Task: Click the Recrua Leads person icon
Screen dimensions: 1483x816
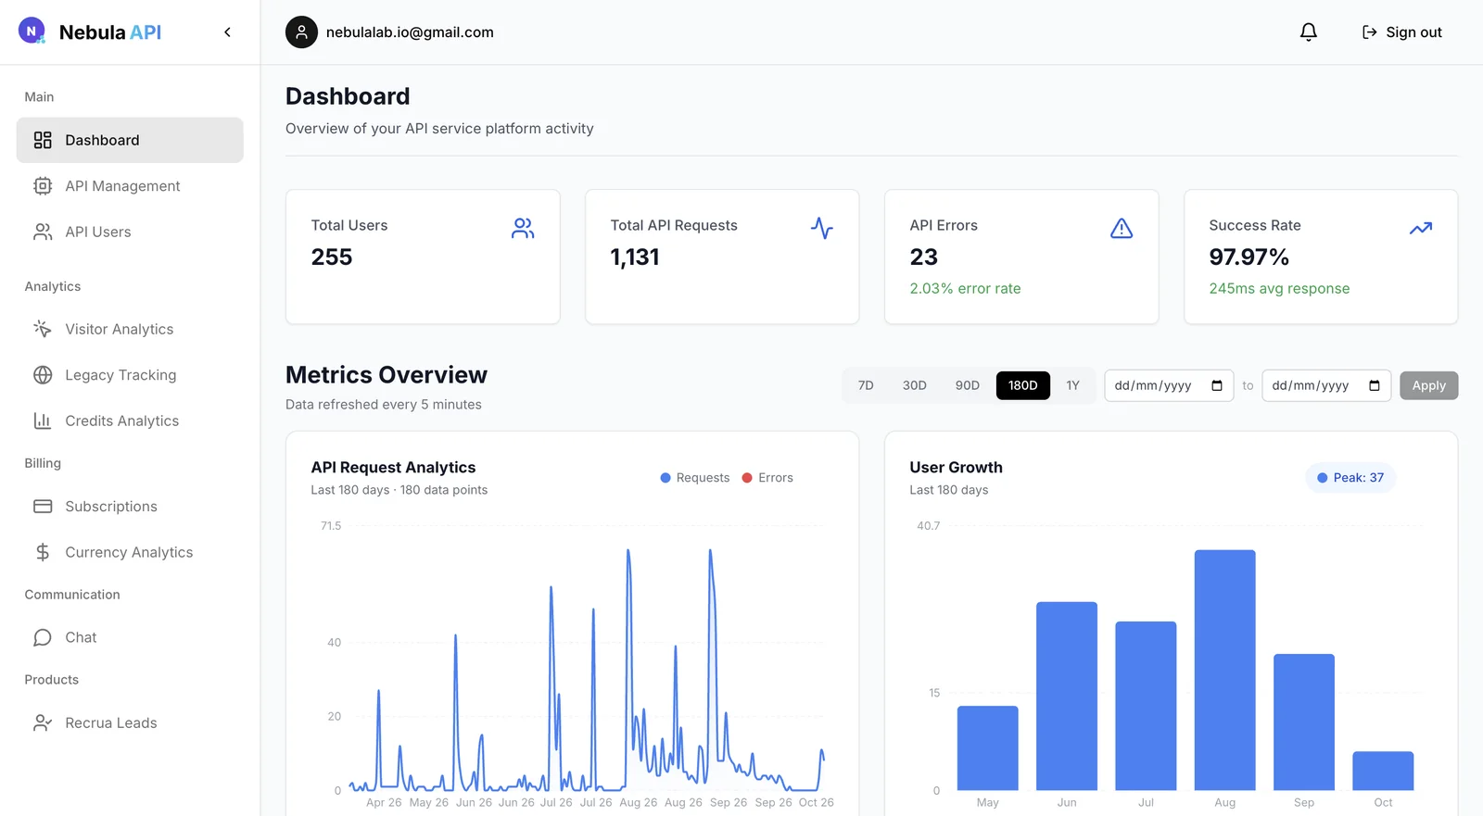Action: (x=43, y=722)
